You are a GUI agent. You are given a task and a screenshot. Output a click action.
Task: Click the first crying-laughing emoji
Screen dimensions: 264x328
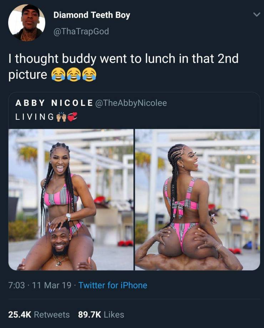[58, 75]
